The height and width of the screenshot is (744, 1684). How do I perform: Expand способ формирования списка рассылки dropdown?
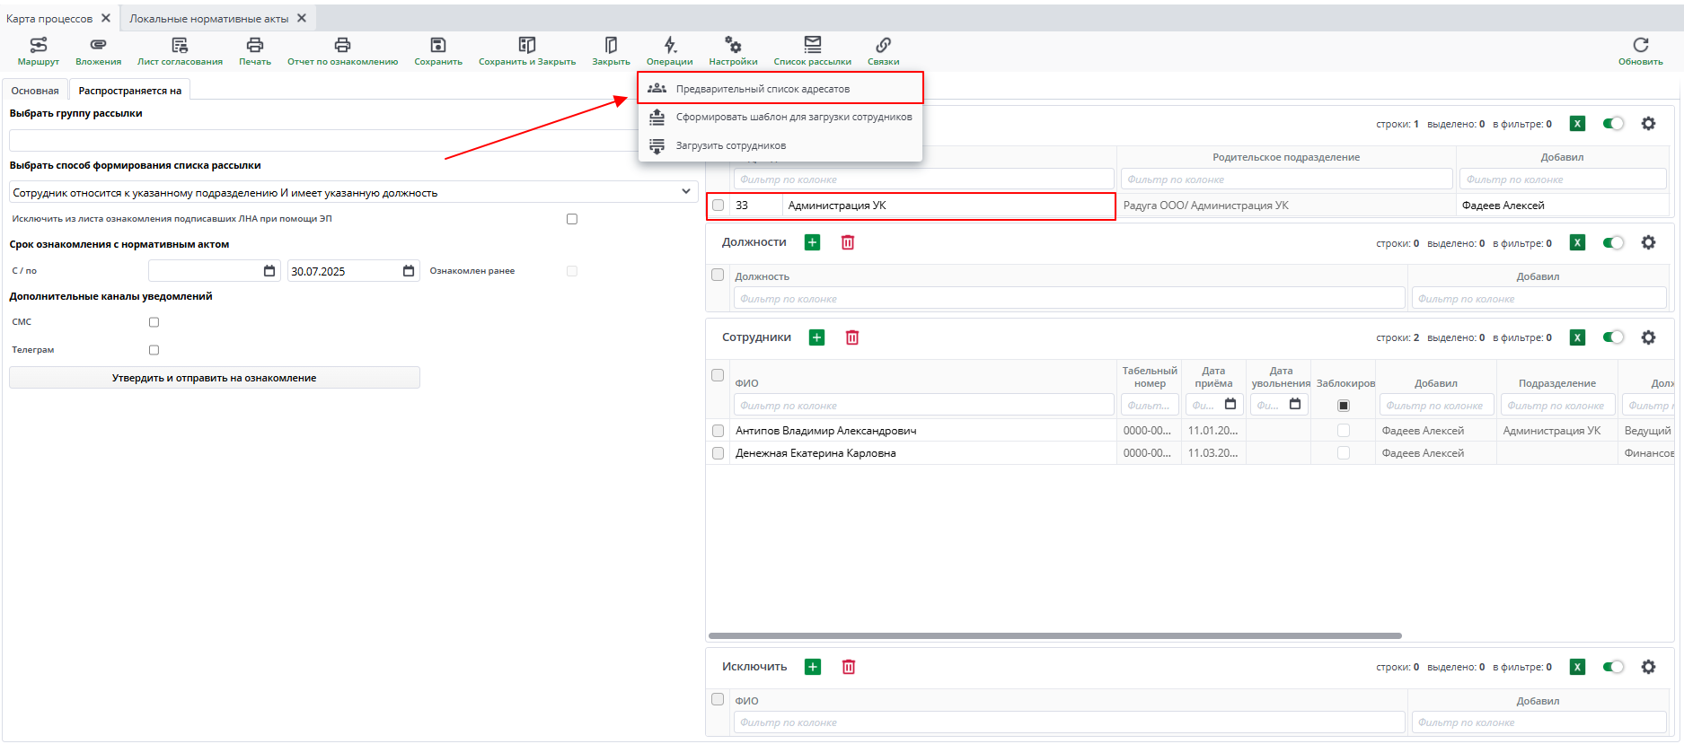pos(686,192)
